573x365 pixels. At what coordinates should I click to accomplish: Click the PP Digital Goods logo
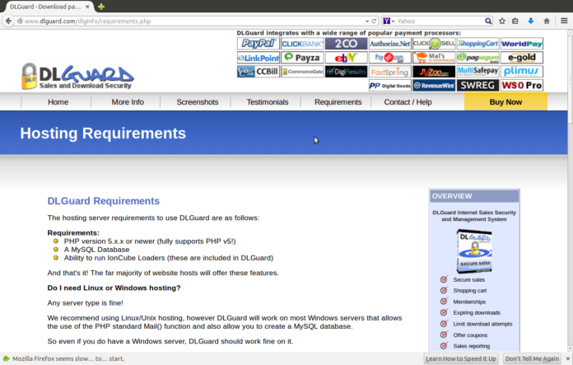pyautogui.click(x=390, y=85)
